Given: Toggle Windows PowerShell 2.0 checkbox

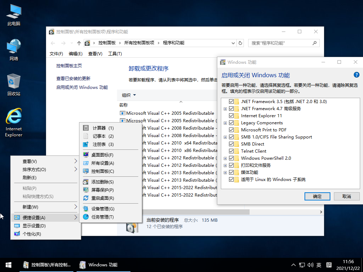Looking at the screenshot, I should [231, 158].
